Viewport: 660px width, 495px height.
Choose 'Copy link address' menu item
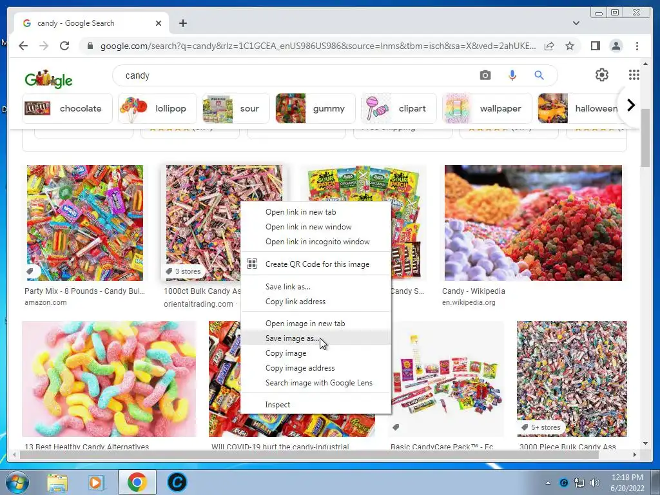coord(316,302)
